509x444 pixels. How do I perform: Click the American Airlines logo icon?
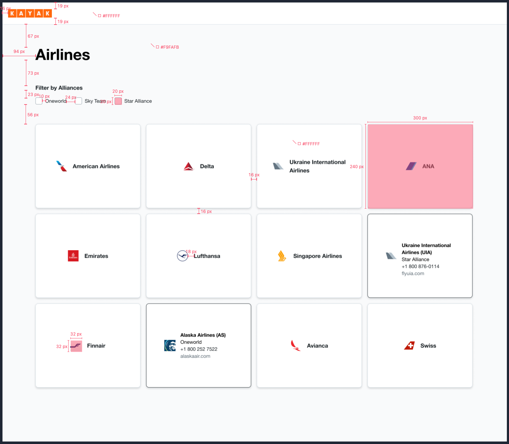coord(61,166)
